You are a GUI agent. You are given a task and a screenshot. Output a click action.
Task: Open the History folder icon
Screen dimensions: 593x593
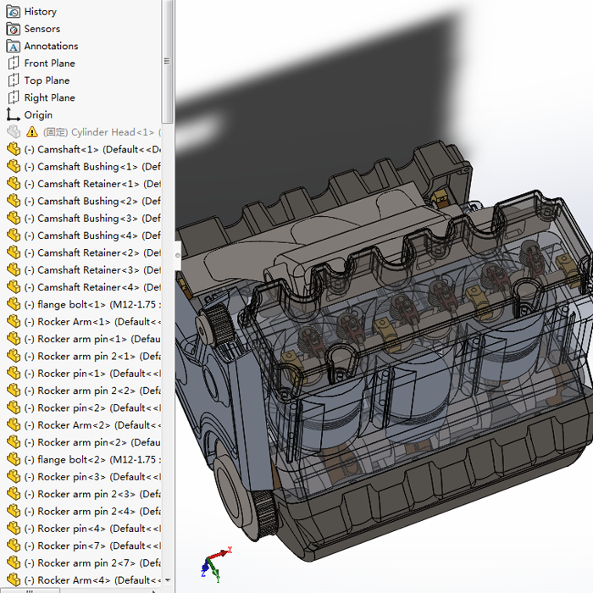(x=14, y=12)
